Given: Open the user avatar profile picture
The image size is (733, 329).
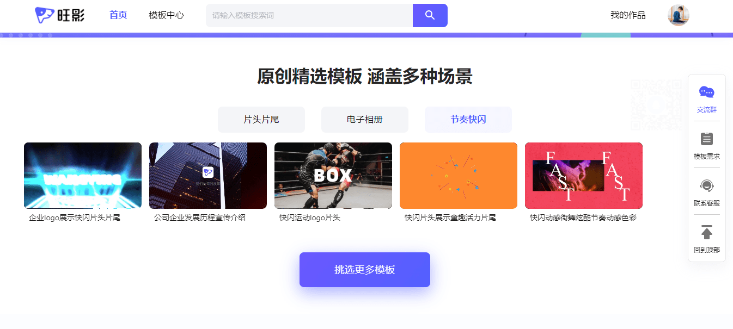Looking at the screenshot, I should [679, 15].
